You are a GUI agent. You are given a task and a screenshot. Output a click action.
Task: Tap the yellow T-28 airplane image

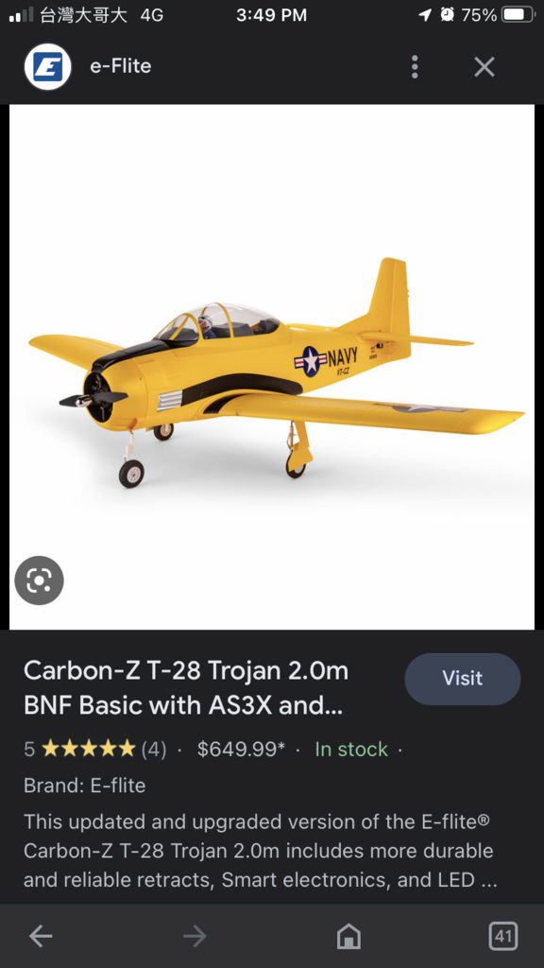(272, 367)
